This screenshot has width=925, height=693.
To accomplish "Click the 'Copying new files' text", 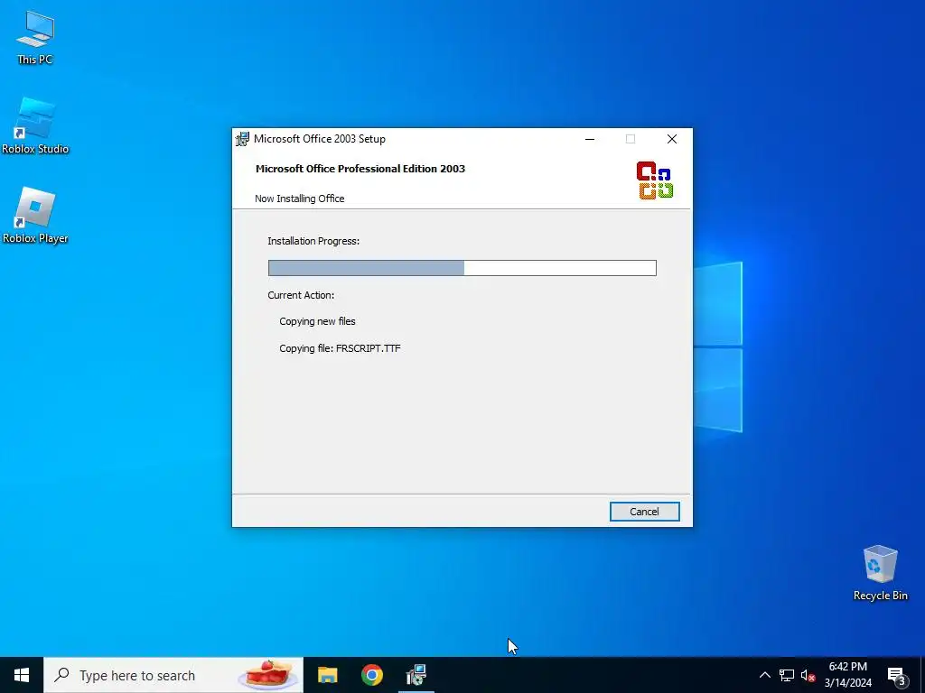I will tap(317, 321).
